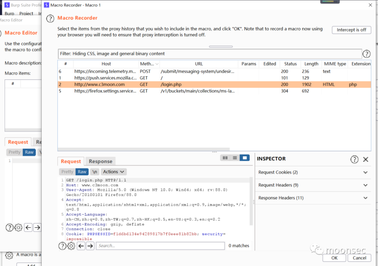This screenshot has height=266, width=378.
Task: Switch request view to Raw
Action: tap(82, 172)
